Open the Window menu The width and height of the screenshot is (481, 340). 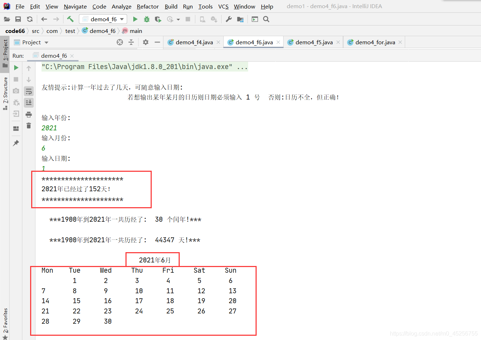[x=244, y=6]
